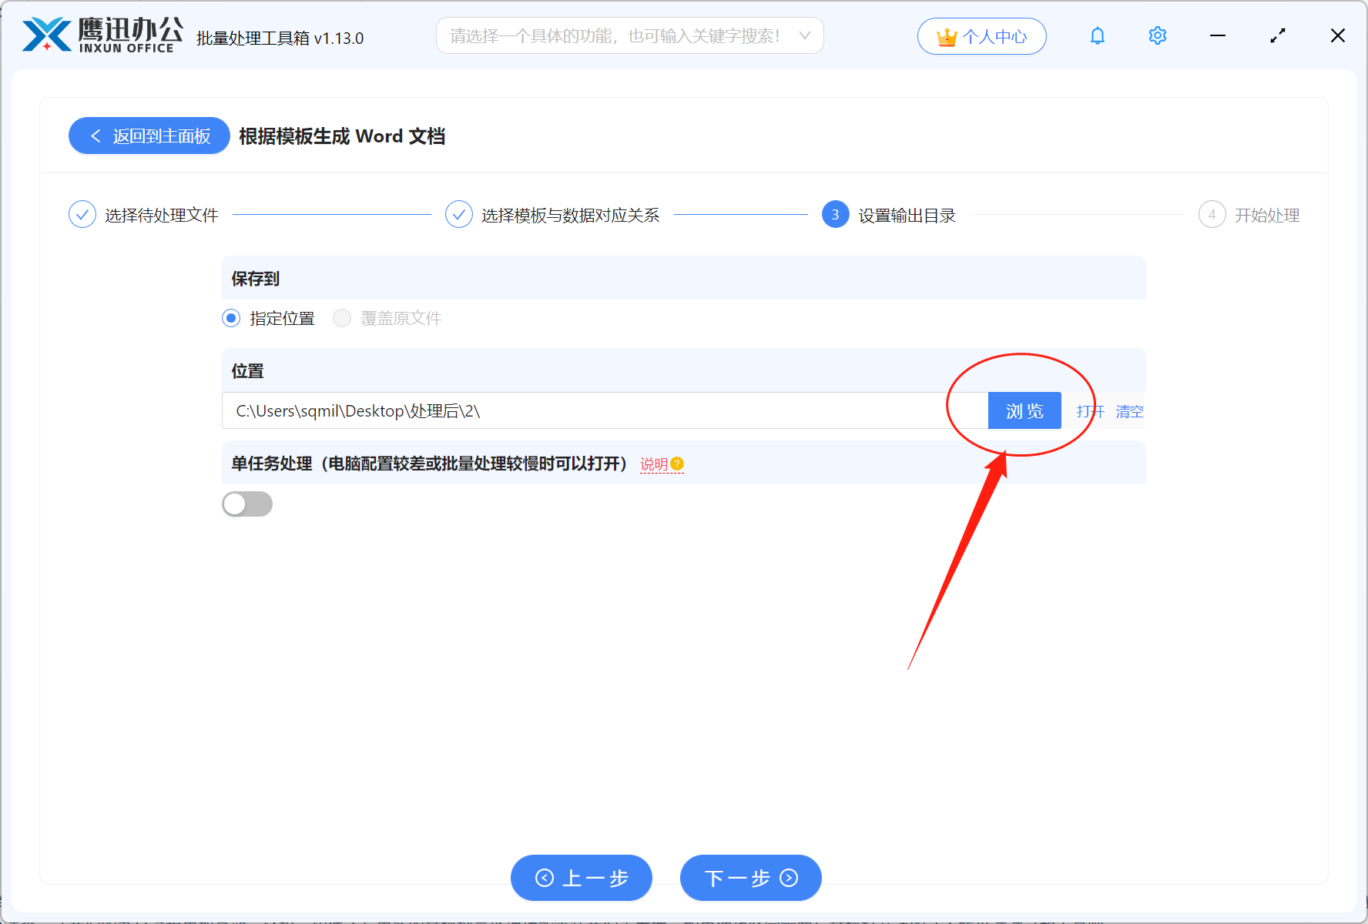Click the checkmark icon on 选择待处理文件 step

[x=82, y=214]
